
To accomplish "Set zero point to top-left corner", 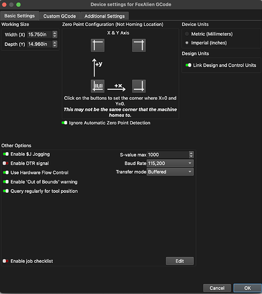I will pyautogui.click(x=98, y=45).
